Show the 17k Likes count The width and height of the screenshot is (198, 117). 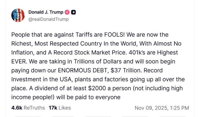pos(53,108)
